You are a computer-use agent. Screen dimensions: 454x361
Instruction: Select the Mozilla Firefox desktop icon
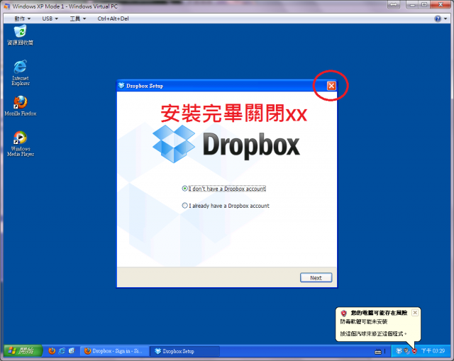pos(21,106)
